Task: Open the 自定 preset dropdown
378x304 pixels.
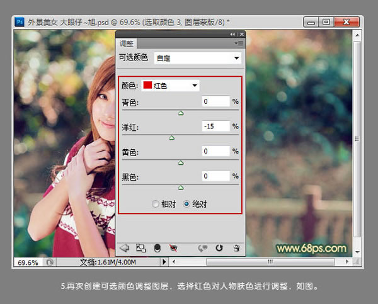Action: pyautogui.click(x=197, y=58)
